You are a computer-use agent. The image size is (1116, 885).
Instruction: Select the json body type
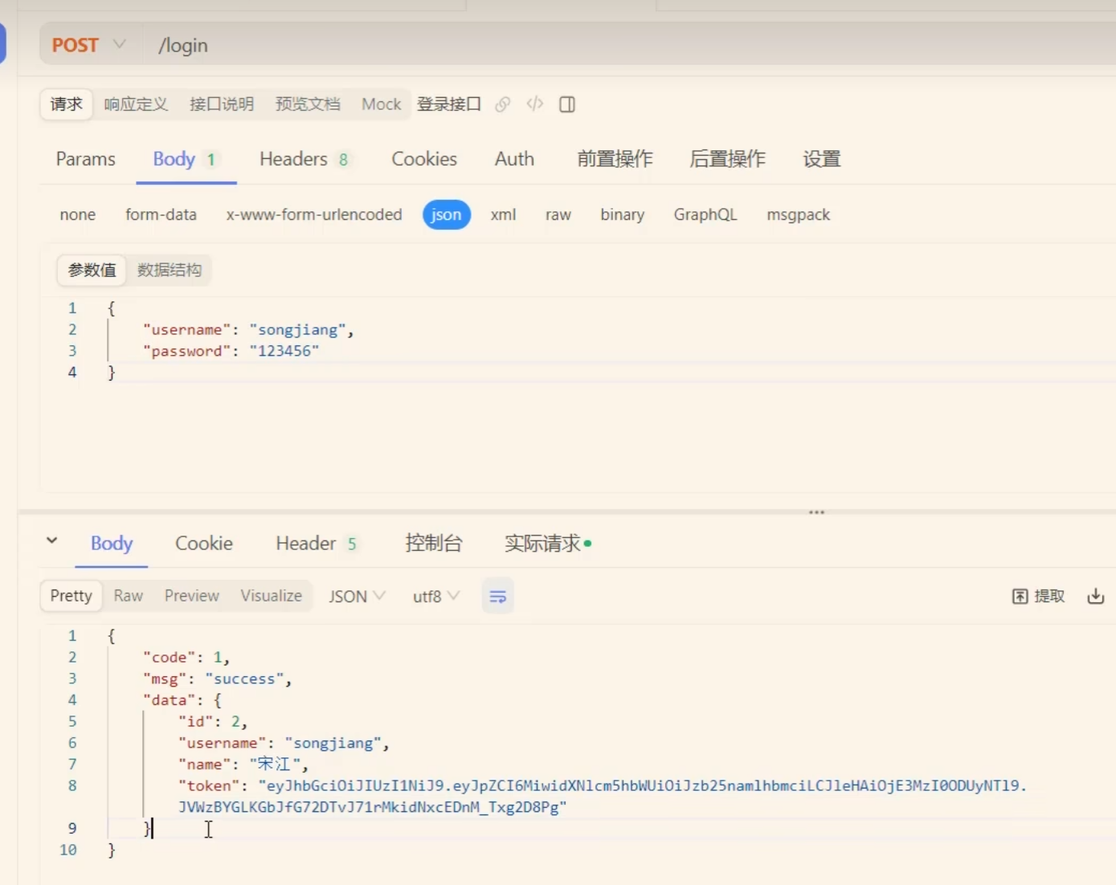[446, 215]
